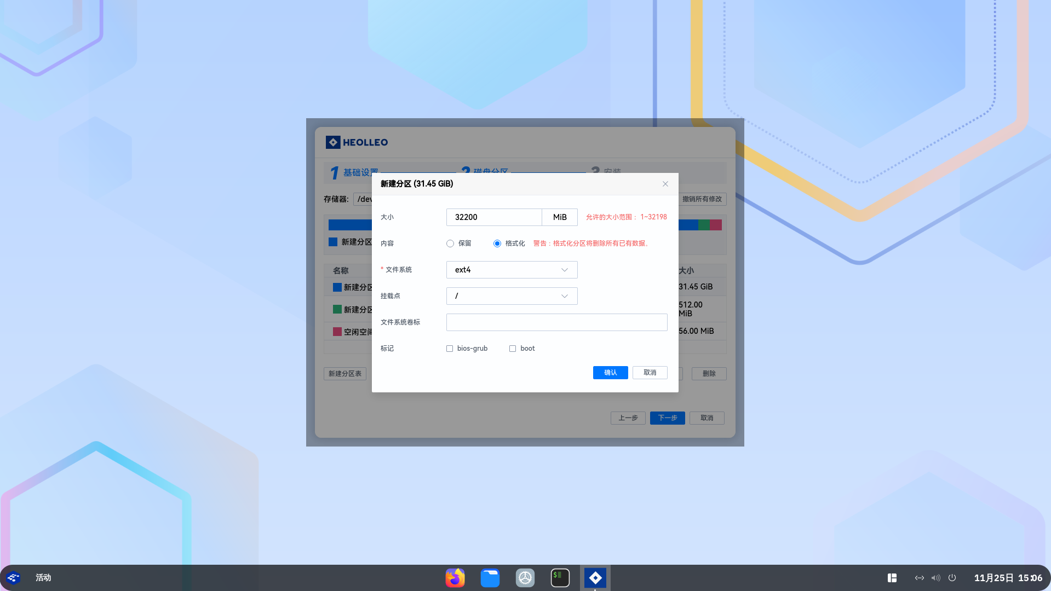This screenshot has height=591, width=1051.
Task: Click 删除 button in installer window
Action: (x=709, y=374)
